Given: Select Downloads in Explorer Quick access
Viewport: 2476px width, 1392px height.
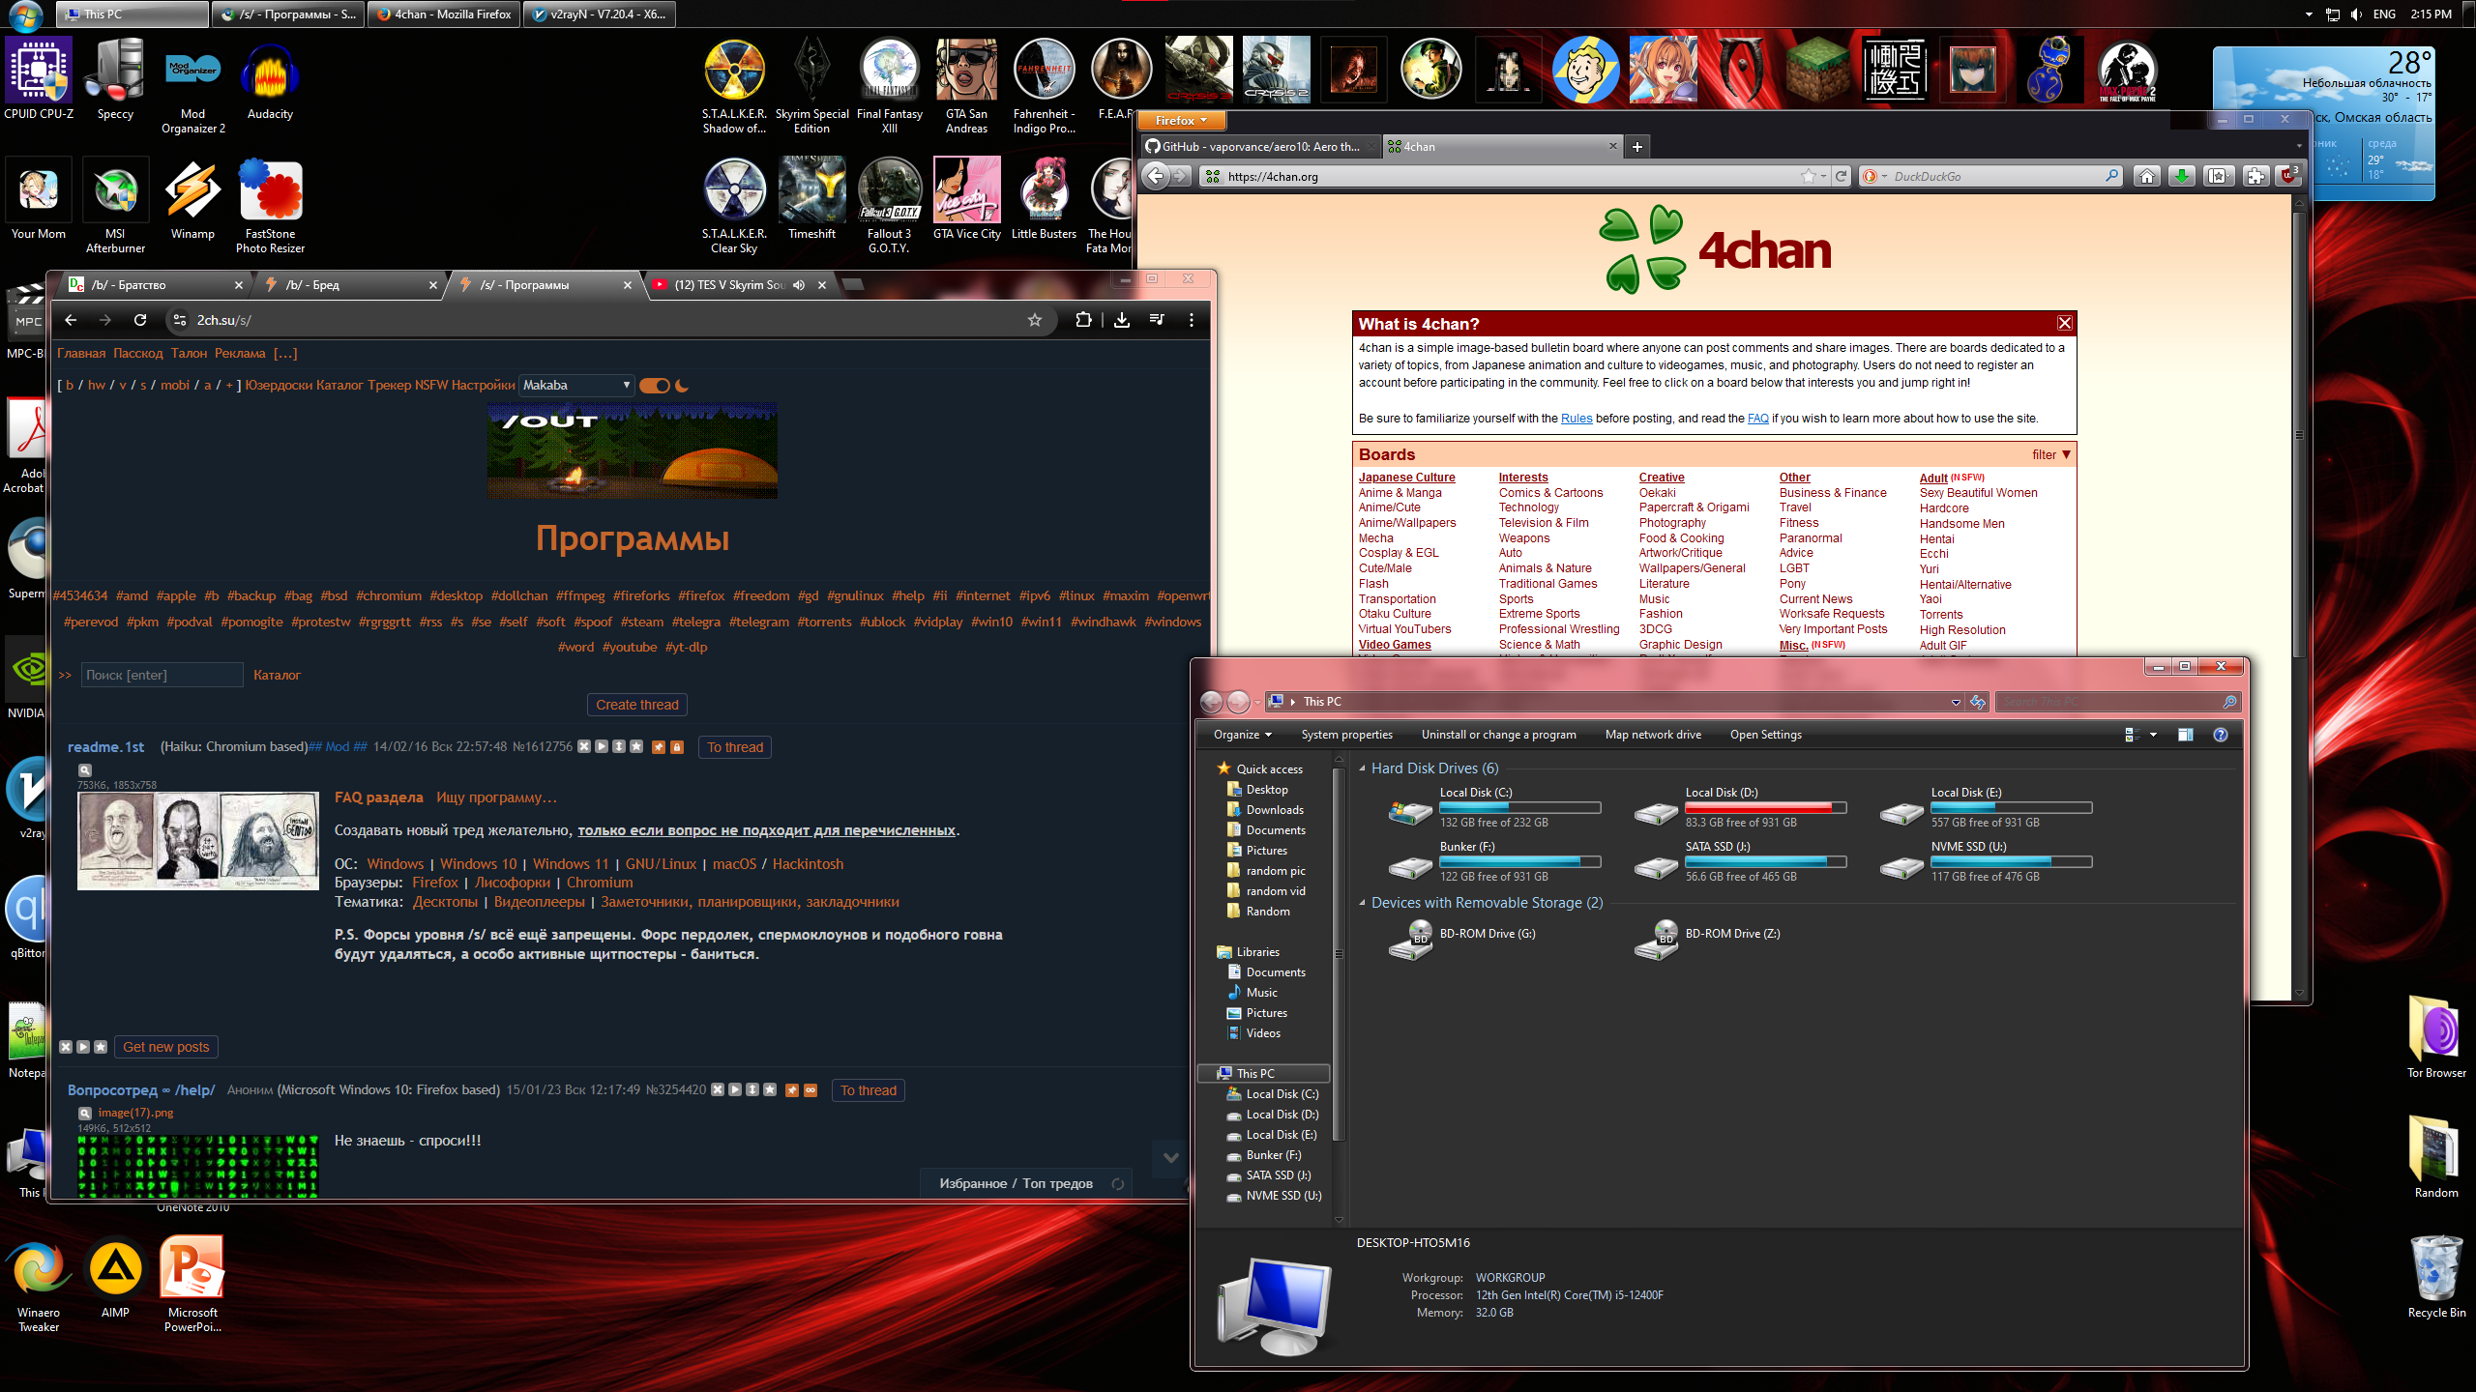Looking at the screenshot, I should tap(1275, 810).
